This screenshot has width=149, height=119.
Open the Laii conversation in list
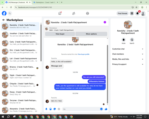[20, 60]
